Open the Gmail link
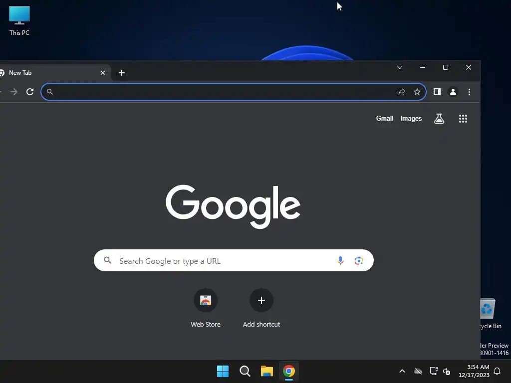Image resolution: width=511 pixels, height=383 pixels. click(x=385, y=119)
